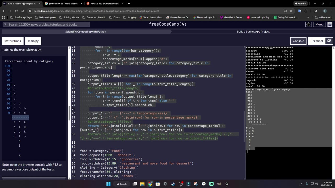
Task: Open the Chrome profile avatar
Action: (325, 11)
